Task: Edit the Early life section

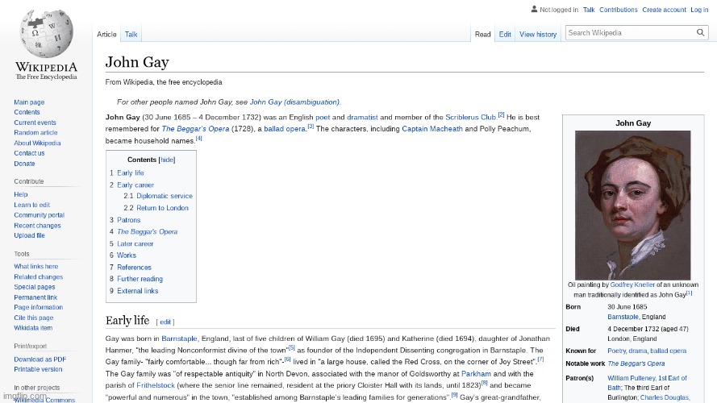Action: pyautogui.click(x=165, y=322)
